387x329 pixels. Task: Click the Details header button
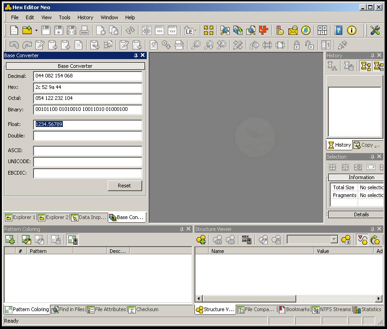(x=356, y=214)
